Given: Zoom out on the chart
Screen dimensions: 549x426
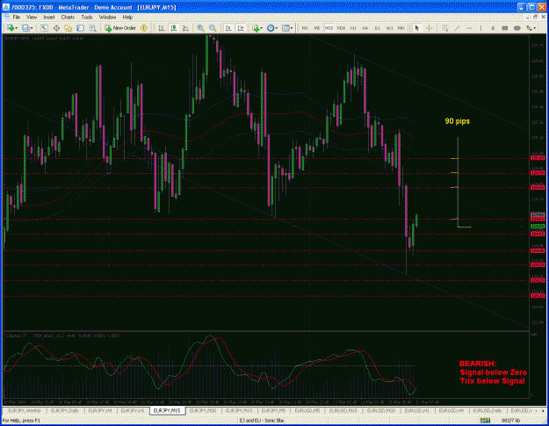Looking at the screenshot, I should click(x=213, y=28).
